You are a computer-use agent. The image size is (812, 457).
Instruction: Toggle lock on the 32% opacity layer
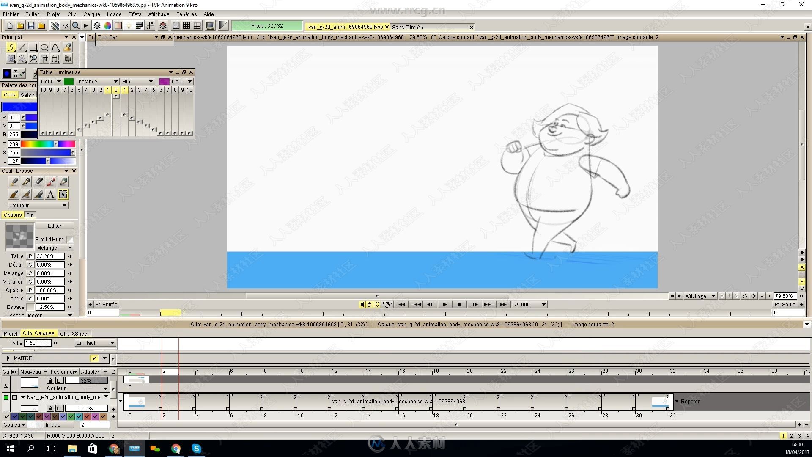(50, 380)
